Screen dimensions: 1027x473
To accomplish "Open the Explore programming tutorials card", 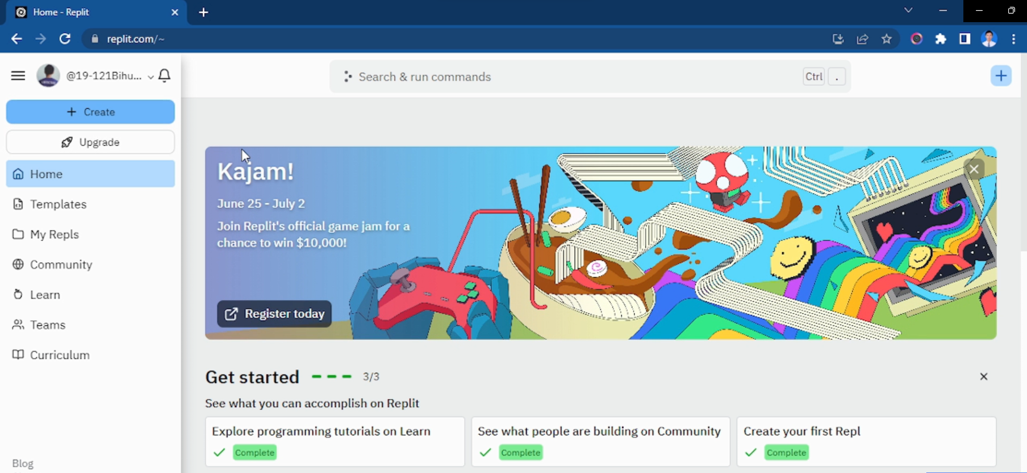I will tap(335, 441).
